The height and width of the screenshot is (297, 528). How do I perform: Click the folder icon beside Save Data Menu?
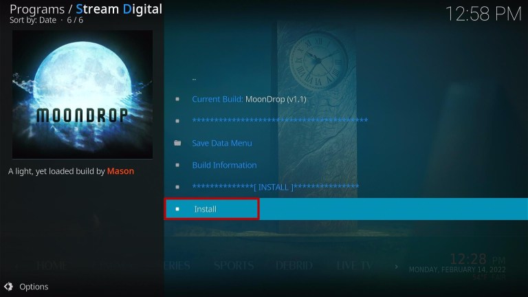[177, 143]
